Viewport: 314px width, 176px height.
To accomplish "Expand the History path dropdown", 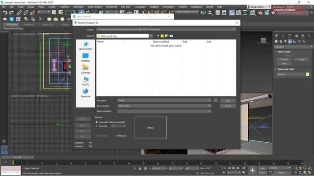I will pos(234,29).
